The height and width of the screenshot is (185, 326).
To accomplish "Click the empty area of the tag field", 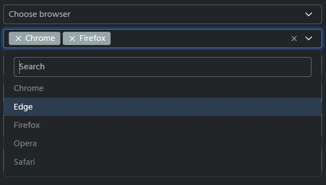I will 199,39.
